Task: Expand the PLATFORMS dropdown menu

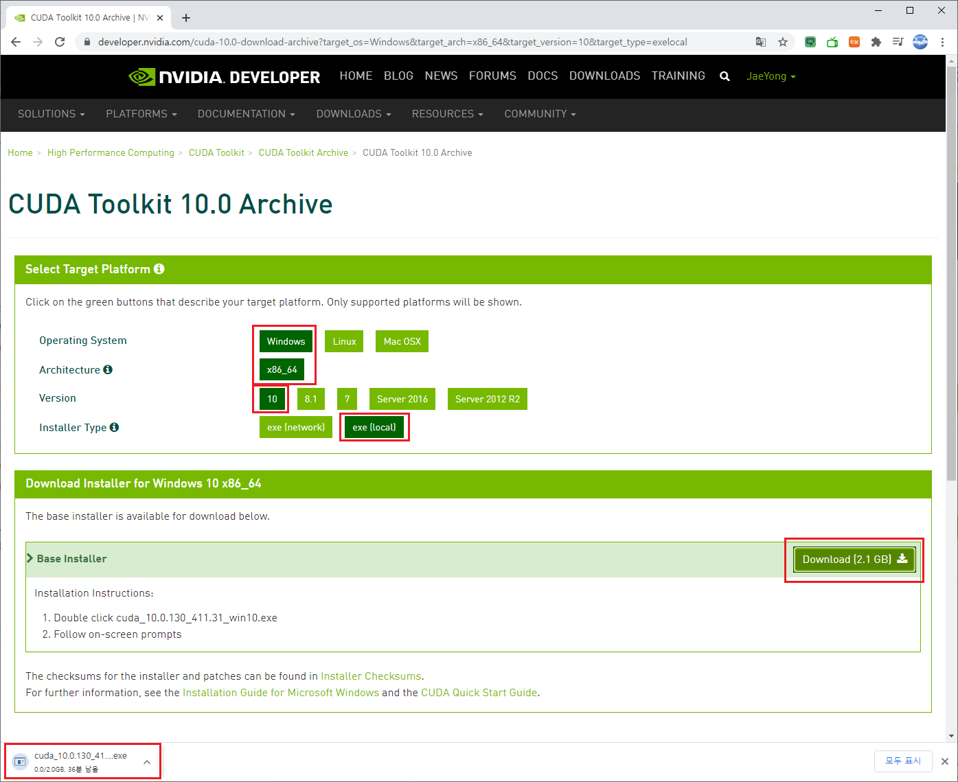Action: (x=141, y=114)
